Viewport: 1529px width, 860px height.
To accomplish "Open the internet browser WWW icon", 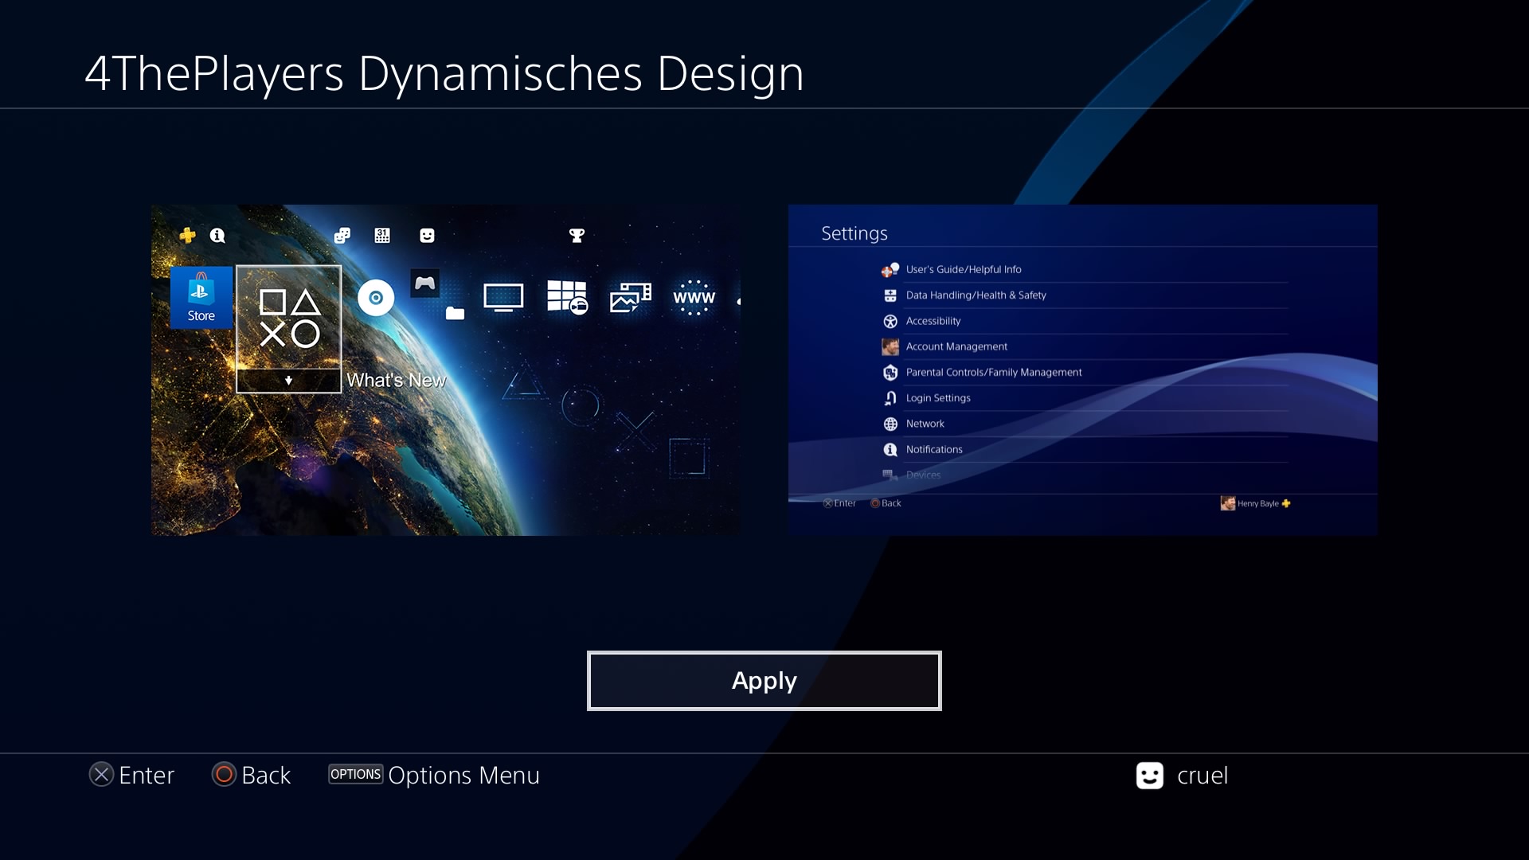I will tap(694, 298).
